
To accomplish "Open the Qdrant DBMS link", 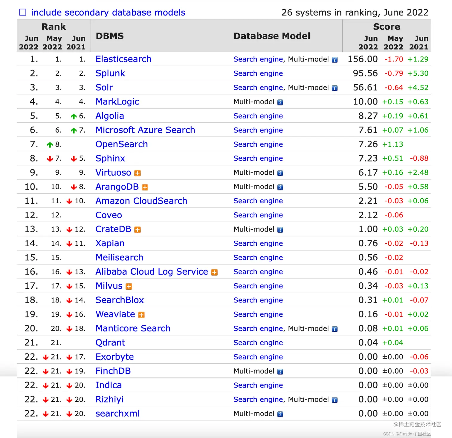I will click(110, 343).
